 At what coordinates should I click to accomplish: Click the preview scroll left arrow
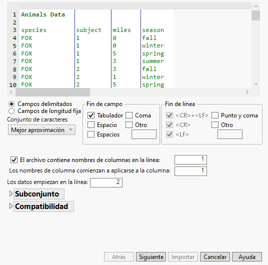pos(11,92)
